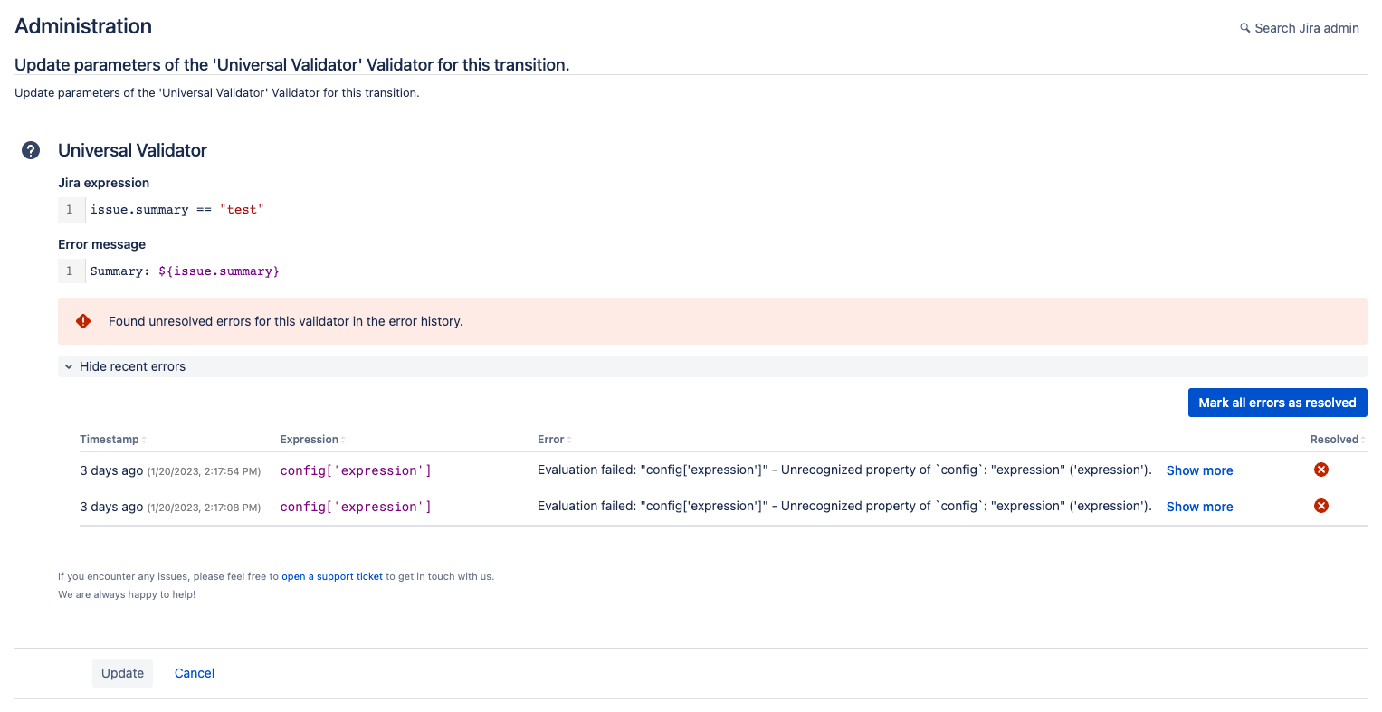
Task: Focus the Search Jira admin field
Action: coord(1306,28)
